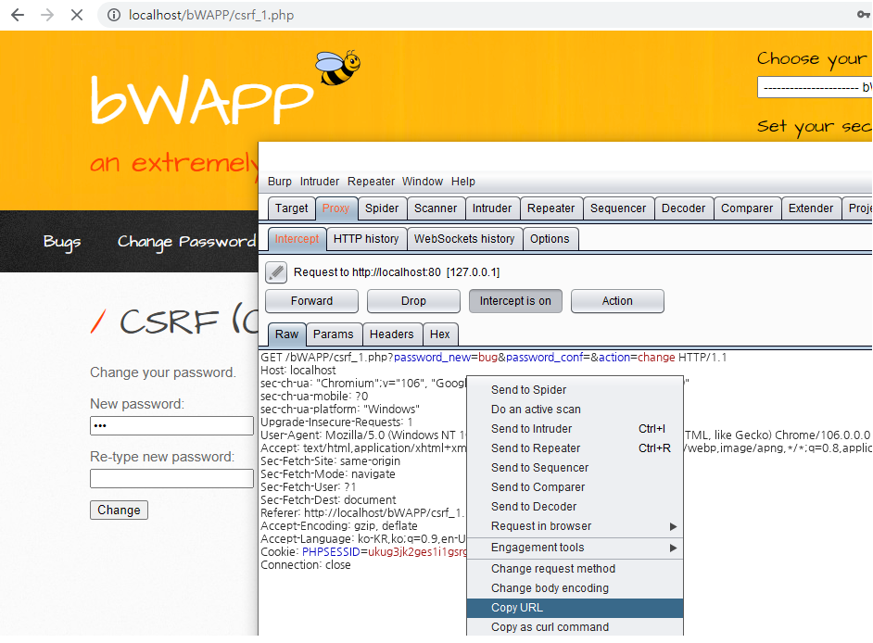Screen dimensions: 873x643
Task: Click the Action button
Action: click(x=617, y=301)
